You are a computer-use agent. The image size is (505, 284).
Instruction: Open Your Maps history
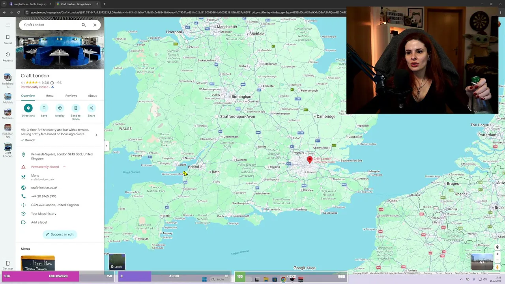(44, 214)
